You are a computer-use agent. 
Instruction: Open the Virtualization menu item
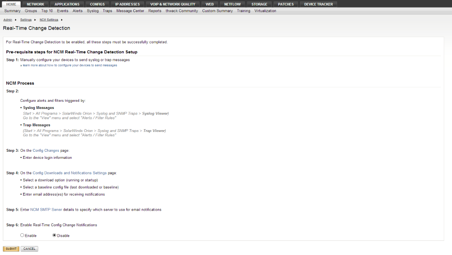265,11
